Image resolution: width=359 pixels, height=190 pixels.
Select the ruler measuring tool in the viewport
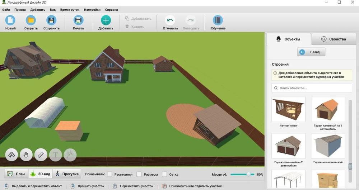41,155
